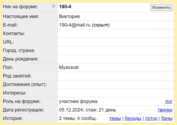
Task: Open the баны link
Action: [167, 118]
